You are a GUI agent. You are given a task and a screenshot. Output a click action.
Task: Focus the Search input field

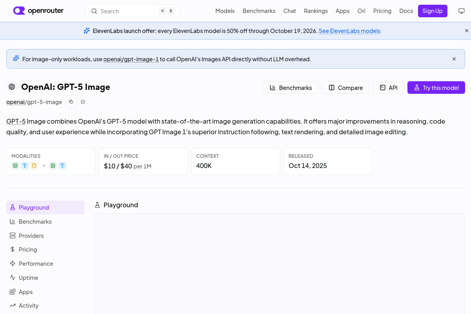click(133, 11)
